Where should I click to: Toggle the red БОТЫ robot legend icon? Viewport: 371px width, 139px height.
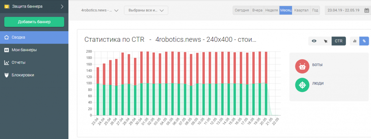point(302,66)
